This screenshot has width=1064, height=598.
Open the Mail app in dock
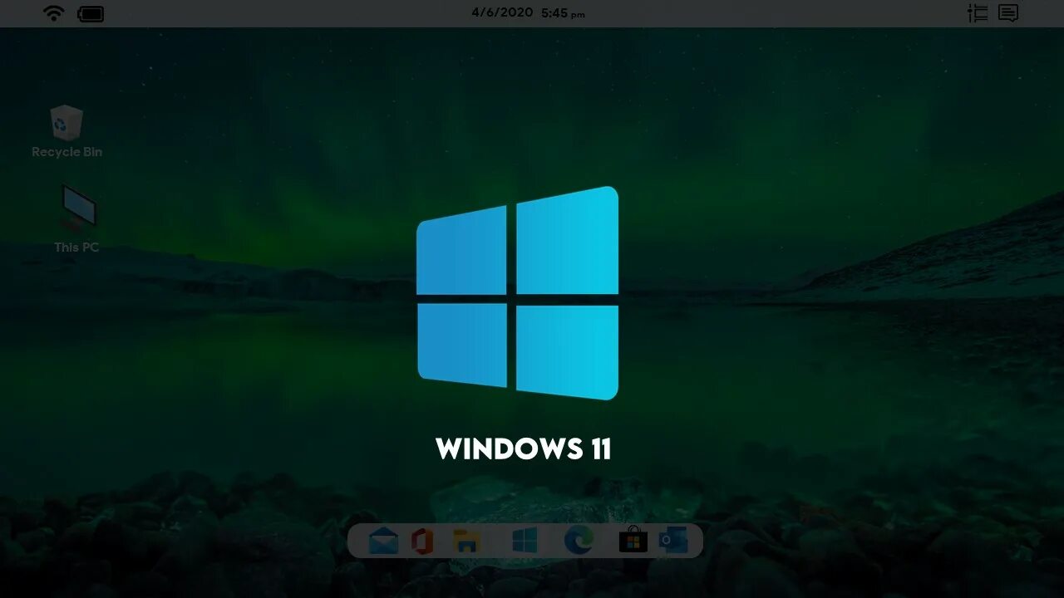tap(383, 542)
